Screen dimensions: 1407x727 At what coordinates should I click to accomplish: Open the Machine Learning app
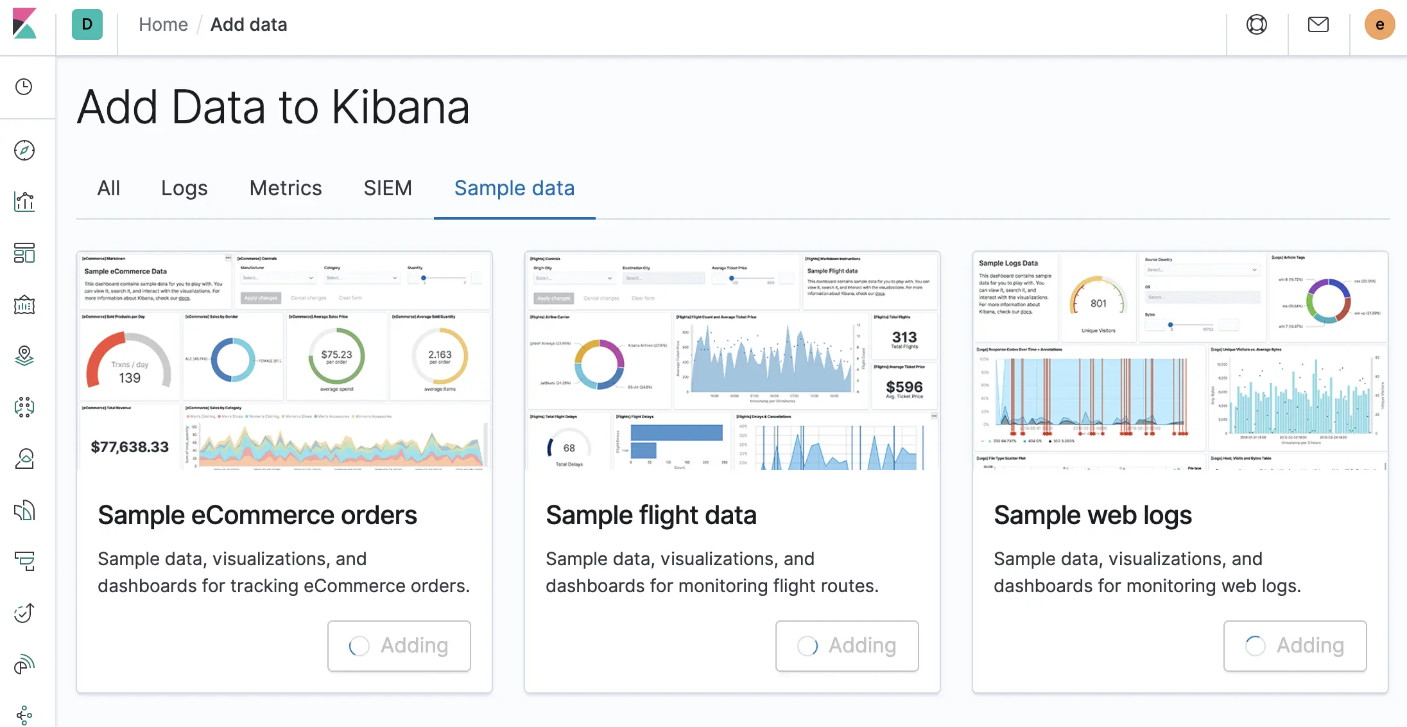click(24, 407)
